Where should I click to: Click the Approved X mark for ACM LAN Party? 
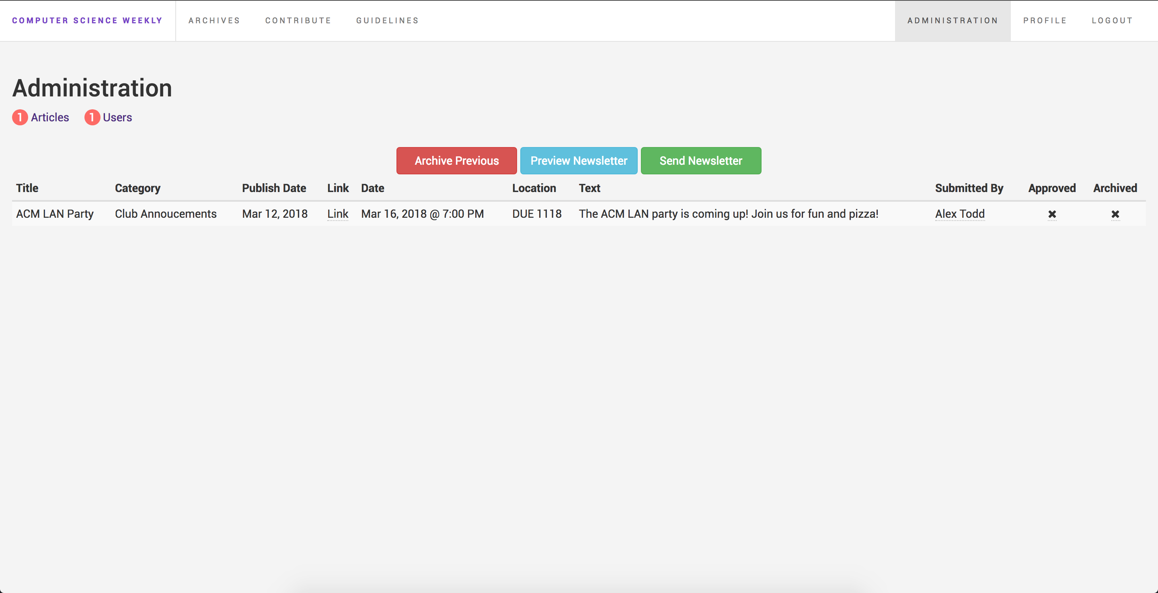coord(1052,214)
